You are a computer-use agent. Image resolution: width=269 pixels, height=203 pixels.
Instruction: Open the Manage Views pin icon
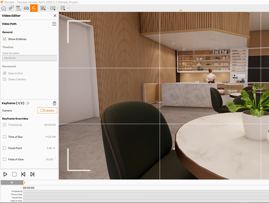11,8
